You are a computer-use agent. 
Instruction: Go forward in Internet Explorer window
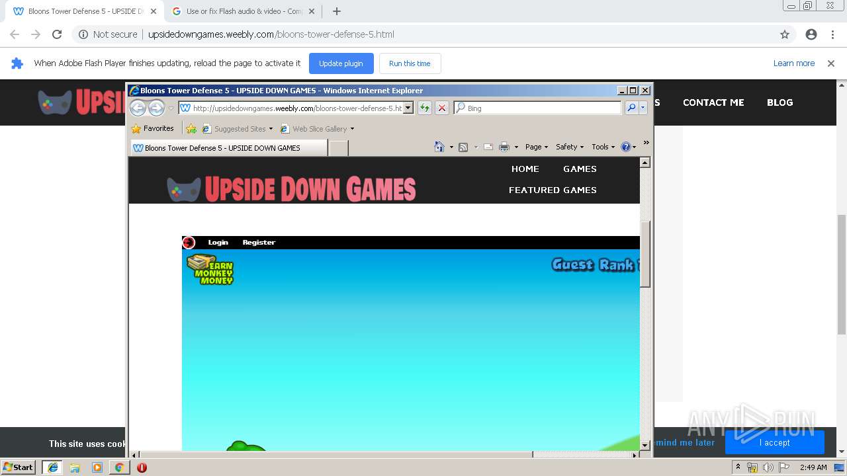point(156,108)
